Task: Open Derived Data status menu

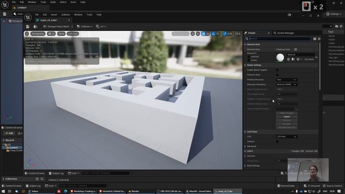Action: pyautogui.click(x=286, y=186)
